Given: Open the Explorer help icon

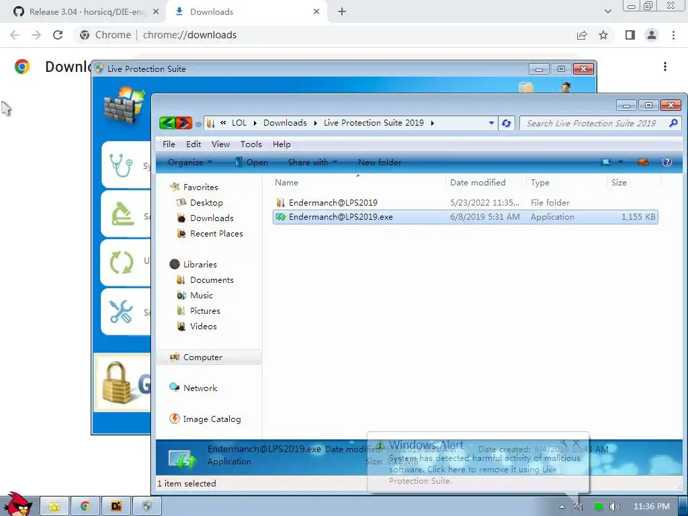Looking at the screenshot, I should click(667, 162).
